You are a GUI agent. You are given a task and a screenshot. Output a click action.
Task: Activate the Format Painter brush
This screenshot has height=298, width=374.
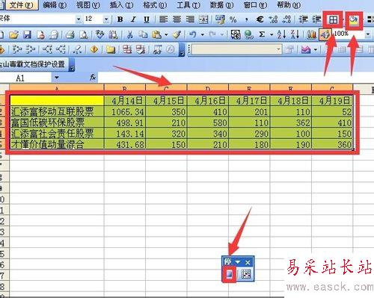tap(177, 34)
